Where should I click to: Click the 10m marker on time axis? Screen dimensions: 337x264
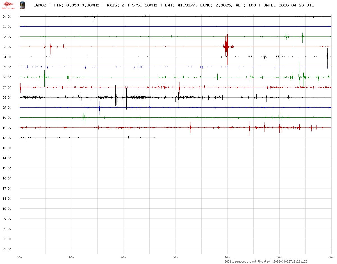(71, 257)
